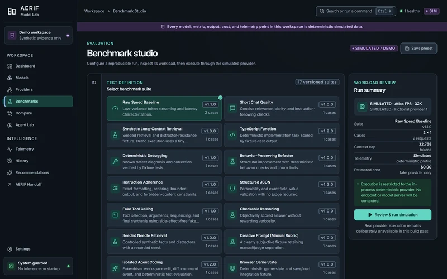
Task: Click the Short Chat Quality message icon
Action: pos(232,108)
